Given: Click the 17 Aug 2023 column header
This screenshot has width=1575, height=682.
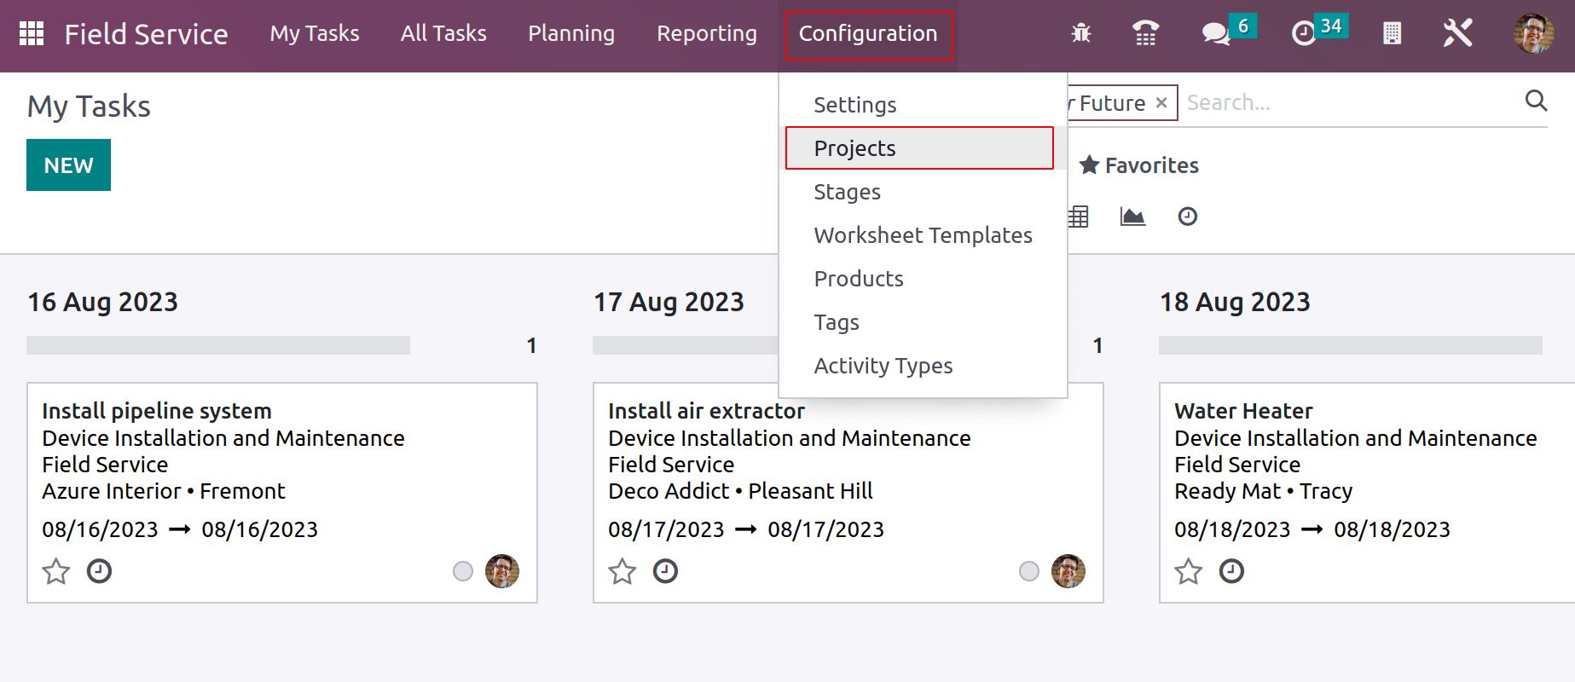Looking at the screenshot, I should (669, 302).
